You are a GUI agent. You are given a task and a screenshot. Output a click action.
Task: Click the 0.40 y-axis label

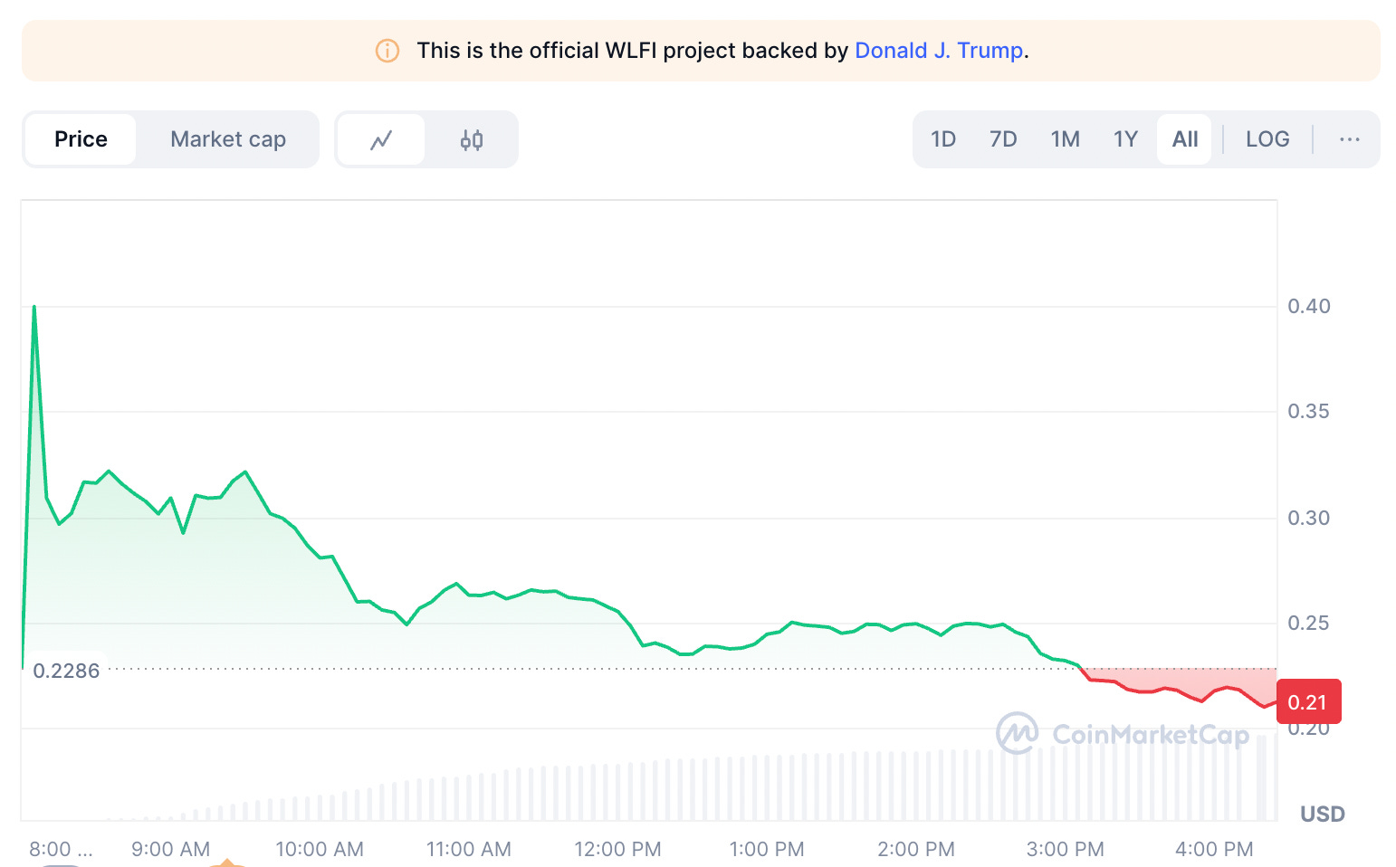1309,306
